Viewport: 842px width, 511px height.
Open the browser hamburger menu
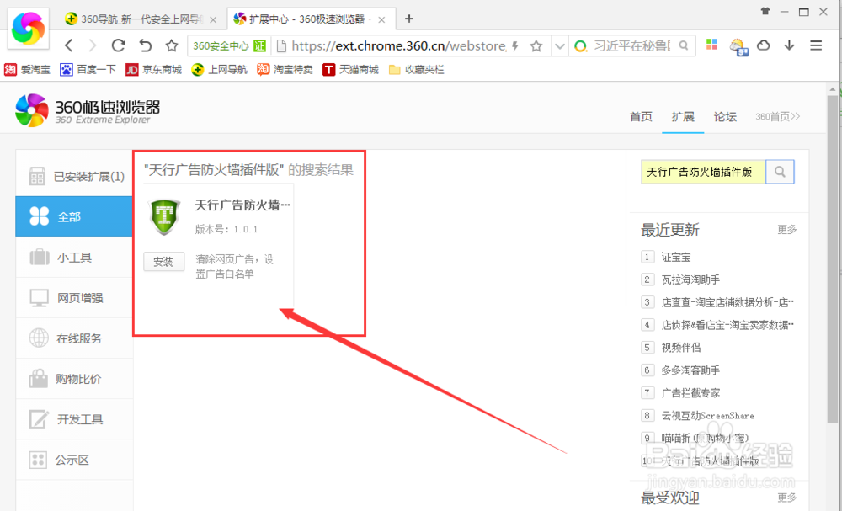coord(816,45)
